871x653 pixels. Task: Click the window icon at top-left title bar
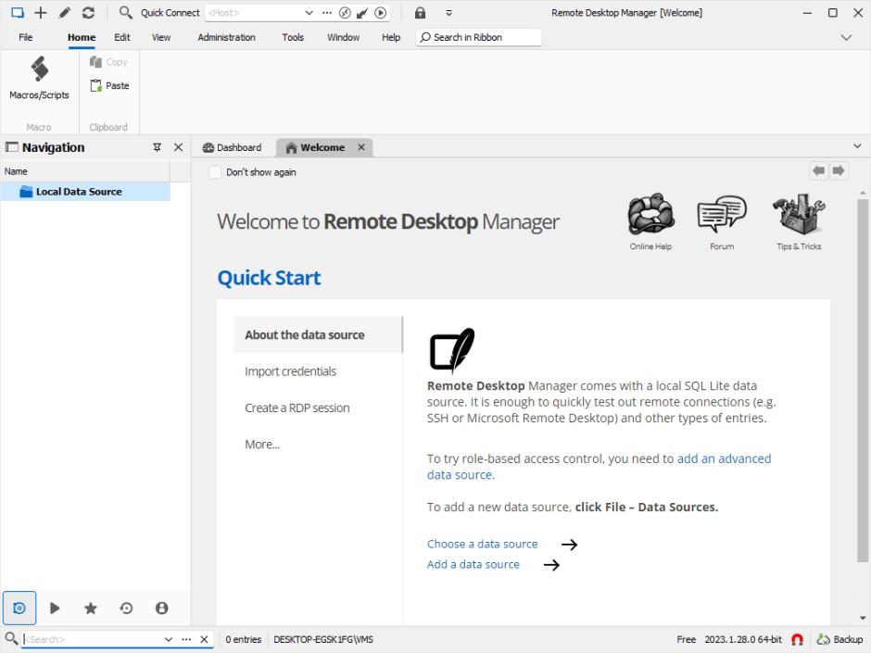(x=18, y=12)
